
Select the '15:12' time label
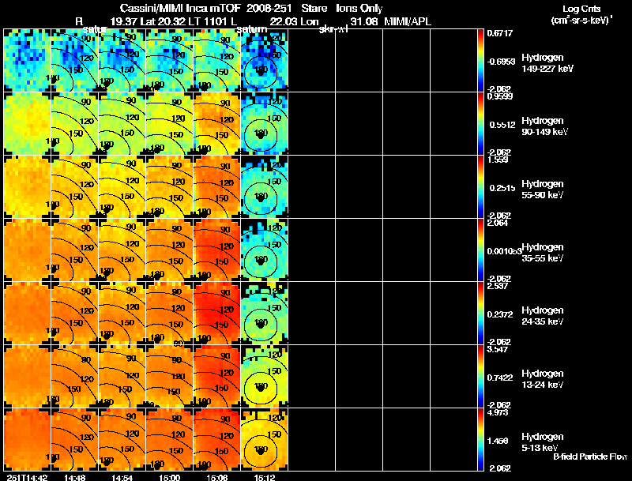click(x=265, y=477)
